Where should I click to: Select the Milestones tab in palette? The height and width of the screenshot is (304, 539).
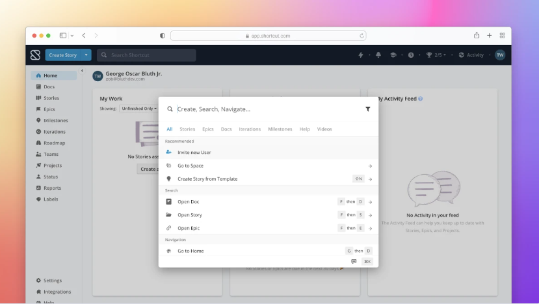tap(280, 129)
